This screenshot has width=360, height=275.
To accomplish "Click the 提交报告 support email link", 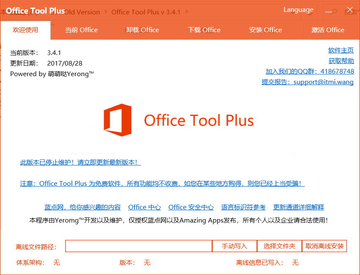I will click(x=307, y=82).
